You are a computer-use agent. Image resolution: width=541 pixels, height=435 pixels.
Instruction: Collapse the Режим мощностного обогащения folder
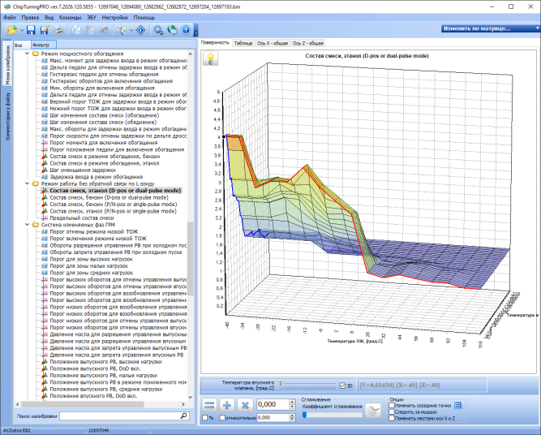click(x=28, y=54)
